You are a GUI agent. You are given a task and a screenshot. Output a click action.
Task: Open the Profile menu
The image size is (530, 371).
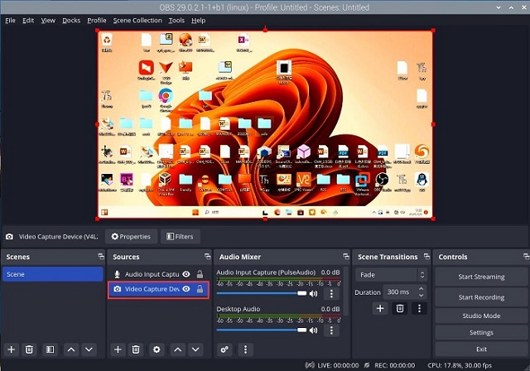click(x=97, y=20)
